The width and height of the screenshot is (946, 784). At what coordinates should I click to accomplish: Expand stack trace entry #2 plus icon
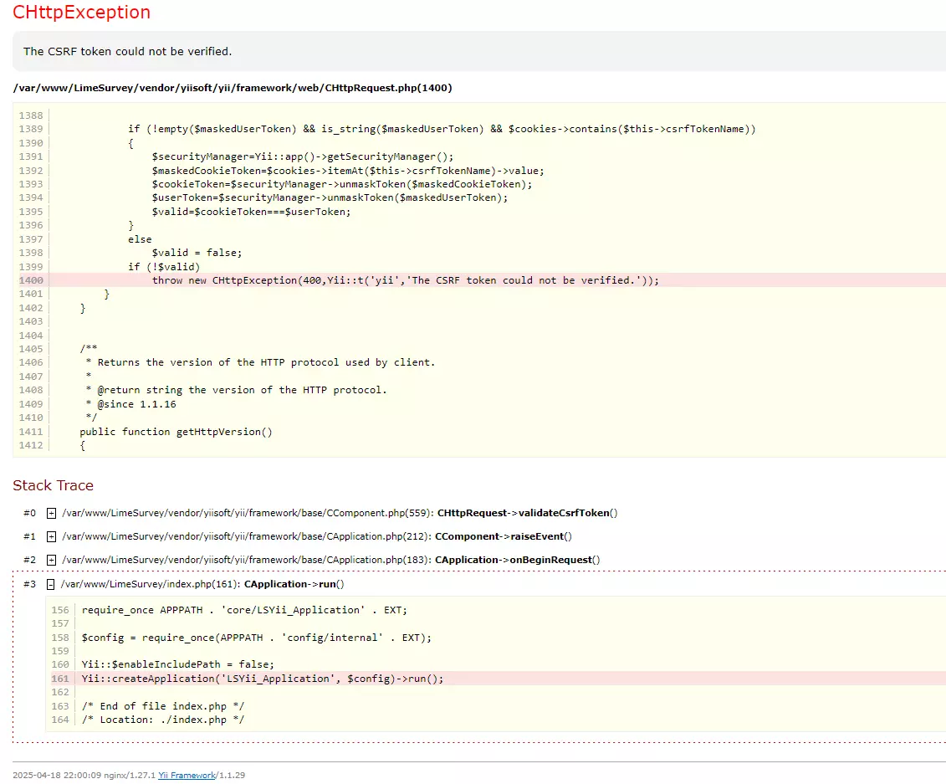[51, 560]
